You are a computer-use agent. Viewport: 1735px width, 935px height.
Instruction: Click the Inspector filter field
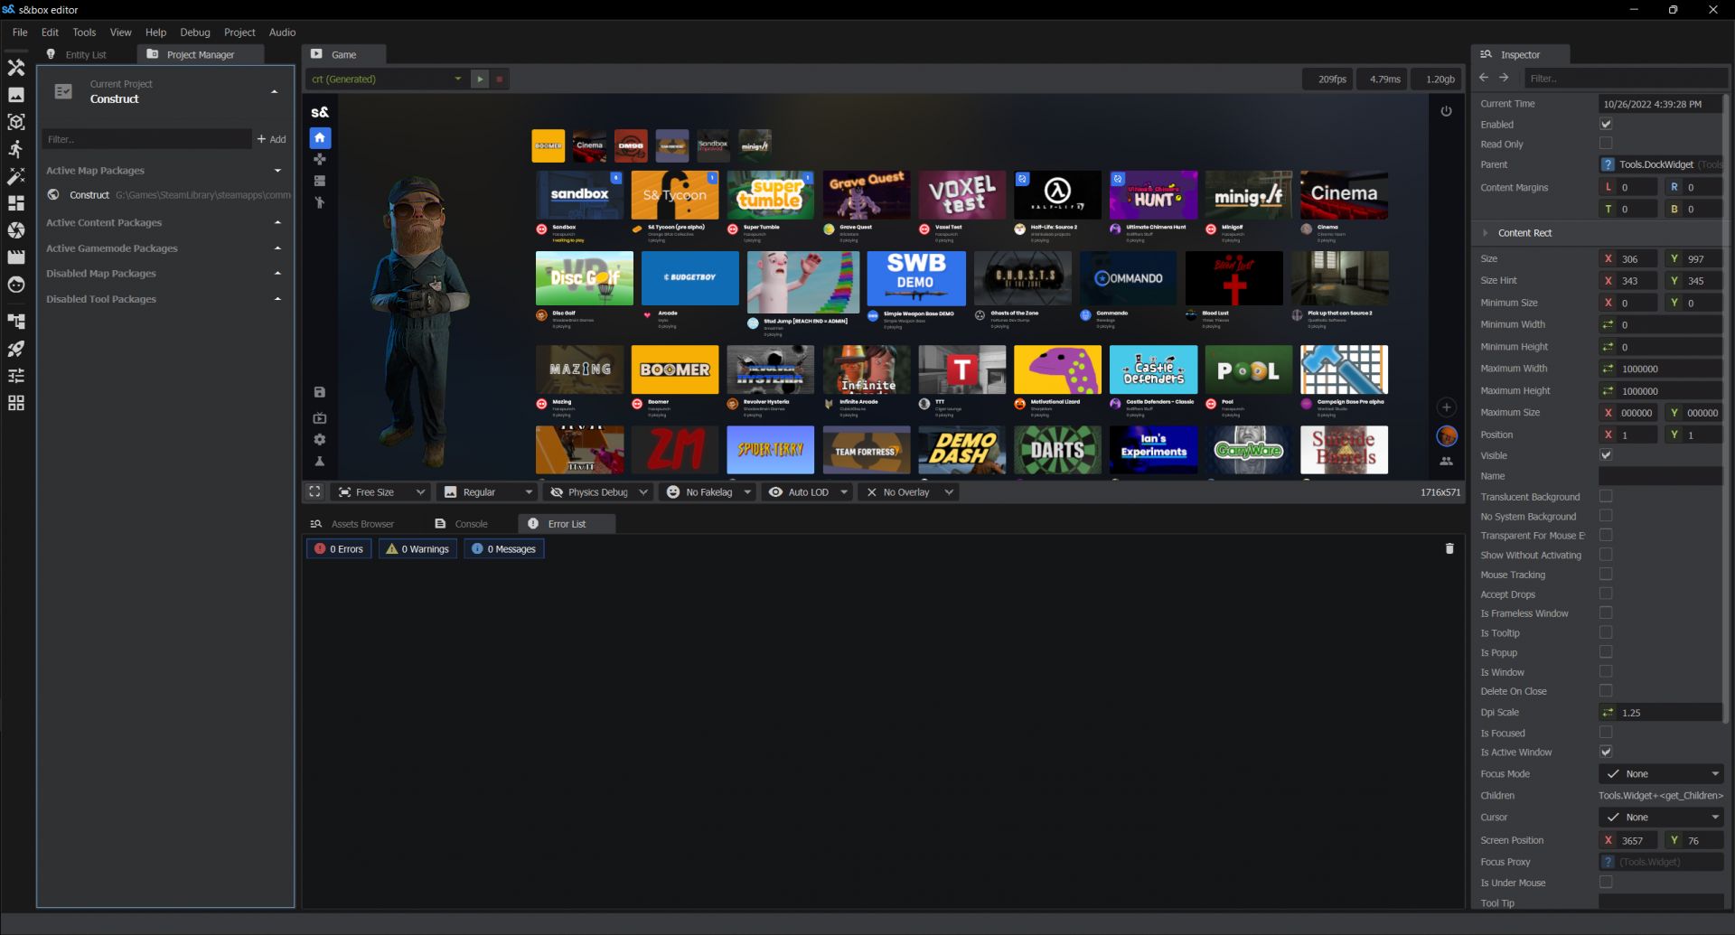(1625, 79)
